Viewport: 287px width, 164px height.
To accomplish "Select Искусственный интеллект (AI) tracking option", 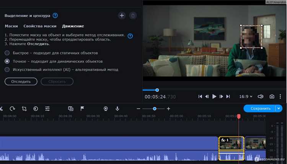I will click(x=7, y=70).
